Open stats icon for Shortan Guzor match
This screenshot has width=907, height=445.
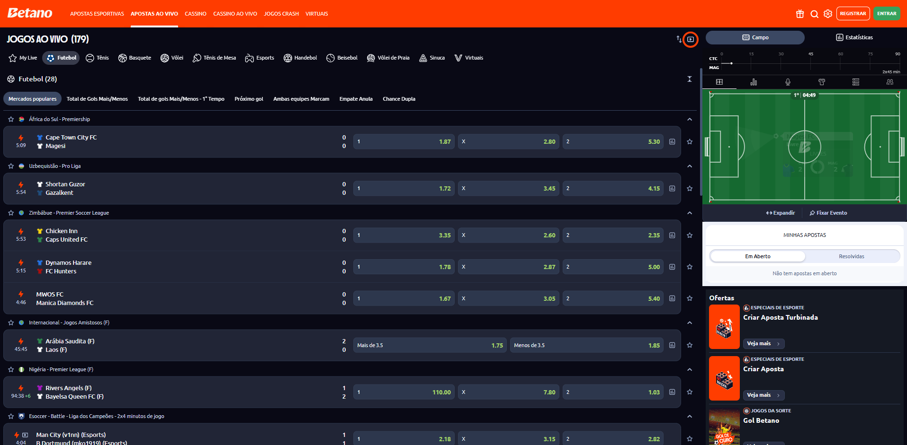672,188
